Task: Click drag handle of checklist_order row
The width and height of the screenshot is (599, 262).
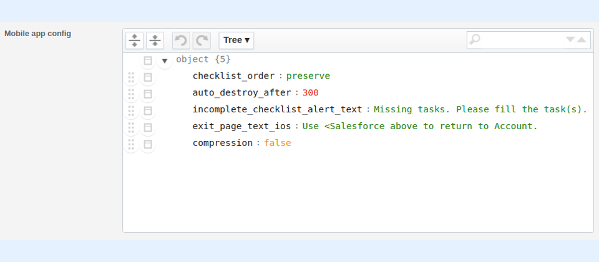Action: (x=132, y=77)
